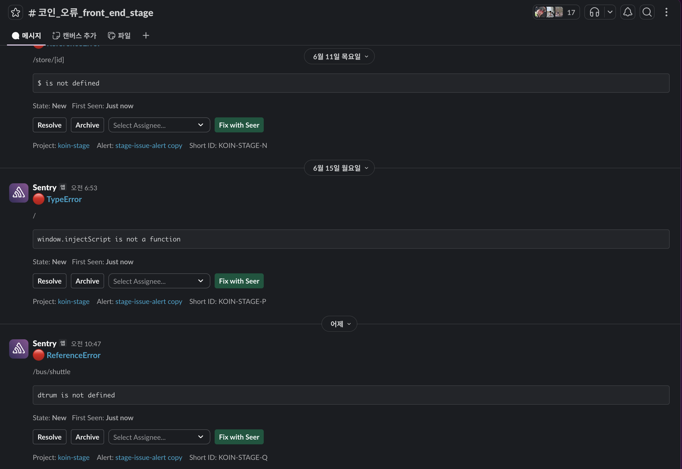Image resolution: width=682 pixels, height=469 pixels.
Task: Start a huddle with the headphones icon
Action: 594,12
